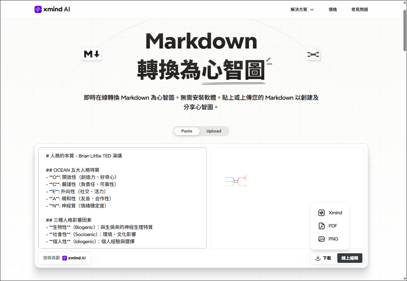Click the line '**C**: 嚴謹性（負責任、可靠性）'
The height and width of the screenshot is (281, 407).
[81, 184]
